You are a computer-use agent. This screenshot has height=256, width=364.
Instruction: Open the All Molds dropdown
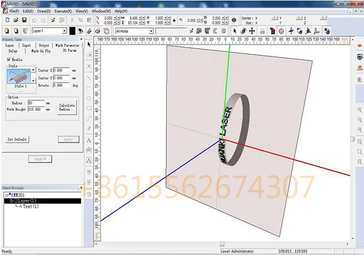(x=151, y=31)
